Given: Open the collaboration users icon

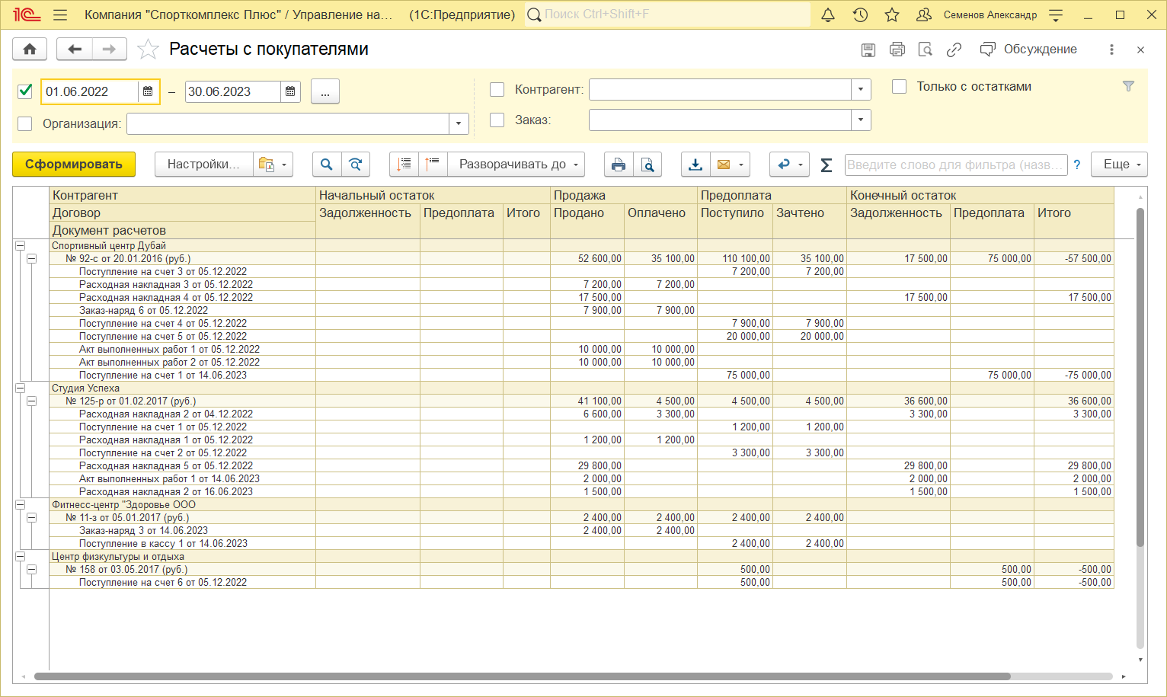Looking at the screenshot, I should click(x=924, y=15).
